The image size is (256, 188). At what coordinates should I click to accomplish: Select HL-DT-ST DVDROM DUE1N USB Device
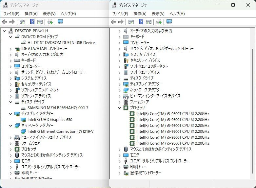[61, 43]
